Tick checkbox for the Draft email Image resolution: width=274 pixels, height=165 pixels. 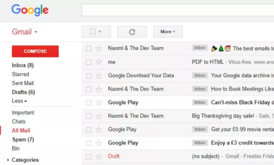click(x=89, y=157)
